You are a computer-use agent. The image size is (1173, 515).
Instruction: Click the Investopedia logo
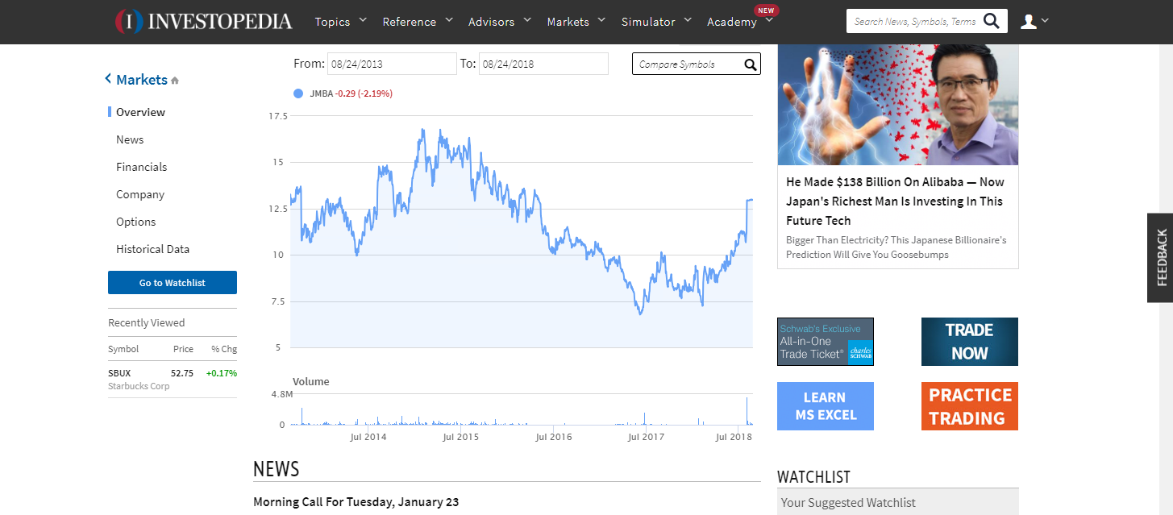pyautogui.click(x=204, y=21)
